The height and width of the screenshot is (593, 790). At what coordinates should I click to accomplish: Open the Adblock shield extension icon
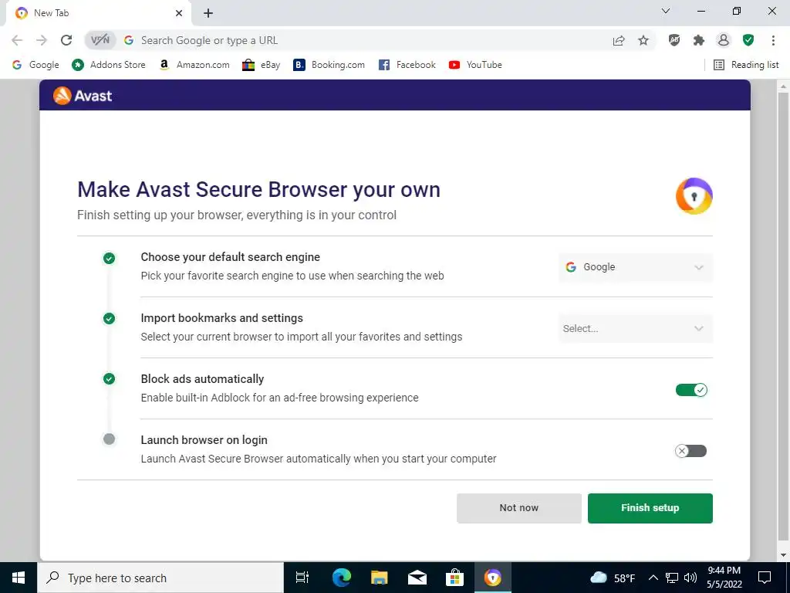pos(674,40)
